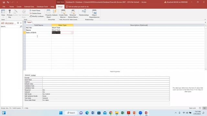Click the Required property value

106,90
